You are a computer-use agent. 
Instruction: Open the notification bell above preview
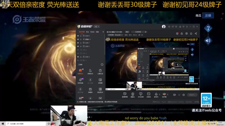click(191, 33)
